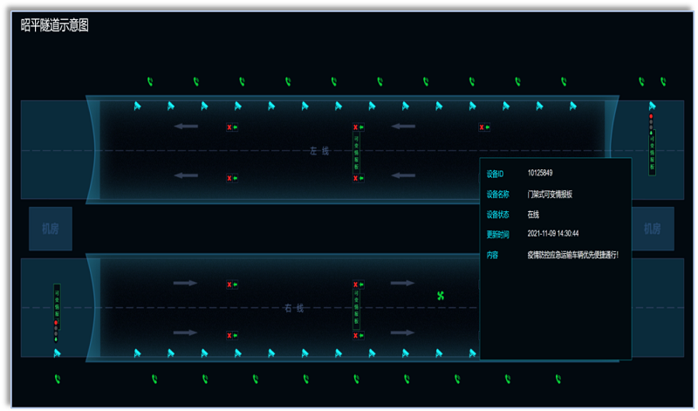Open the right 机房 equipment room block
The image size is (698, 411).
tap(653, 229)
